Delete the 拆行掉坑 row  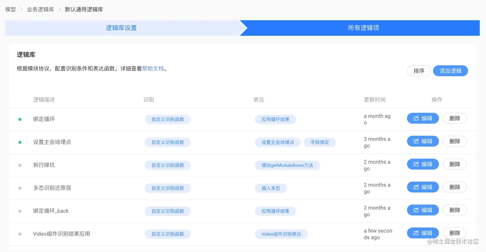[455, 164]
